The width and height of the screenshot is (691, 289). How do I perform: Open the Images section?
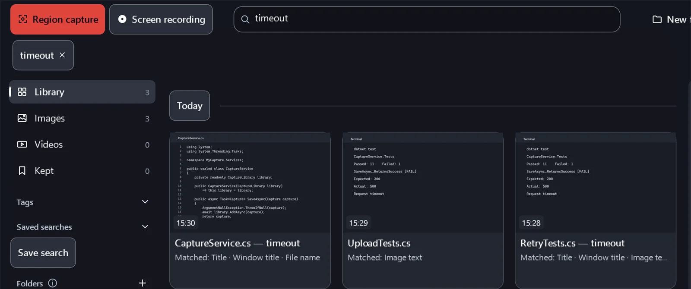tap(82, 118)
